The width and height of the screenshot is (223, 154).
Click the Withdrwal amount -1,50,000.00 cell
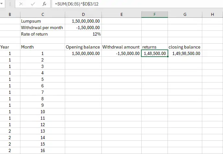(121, 53)
